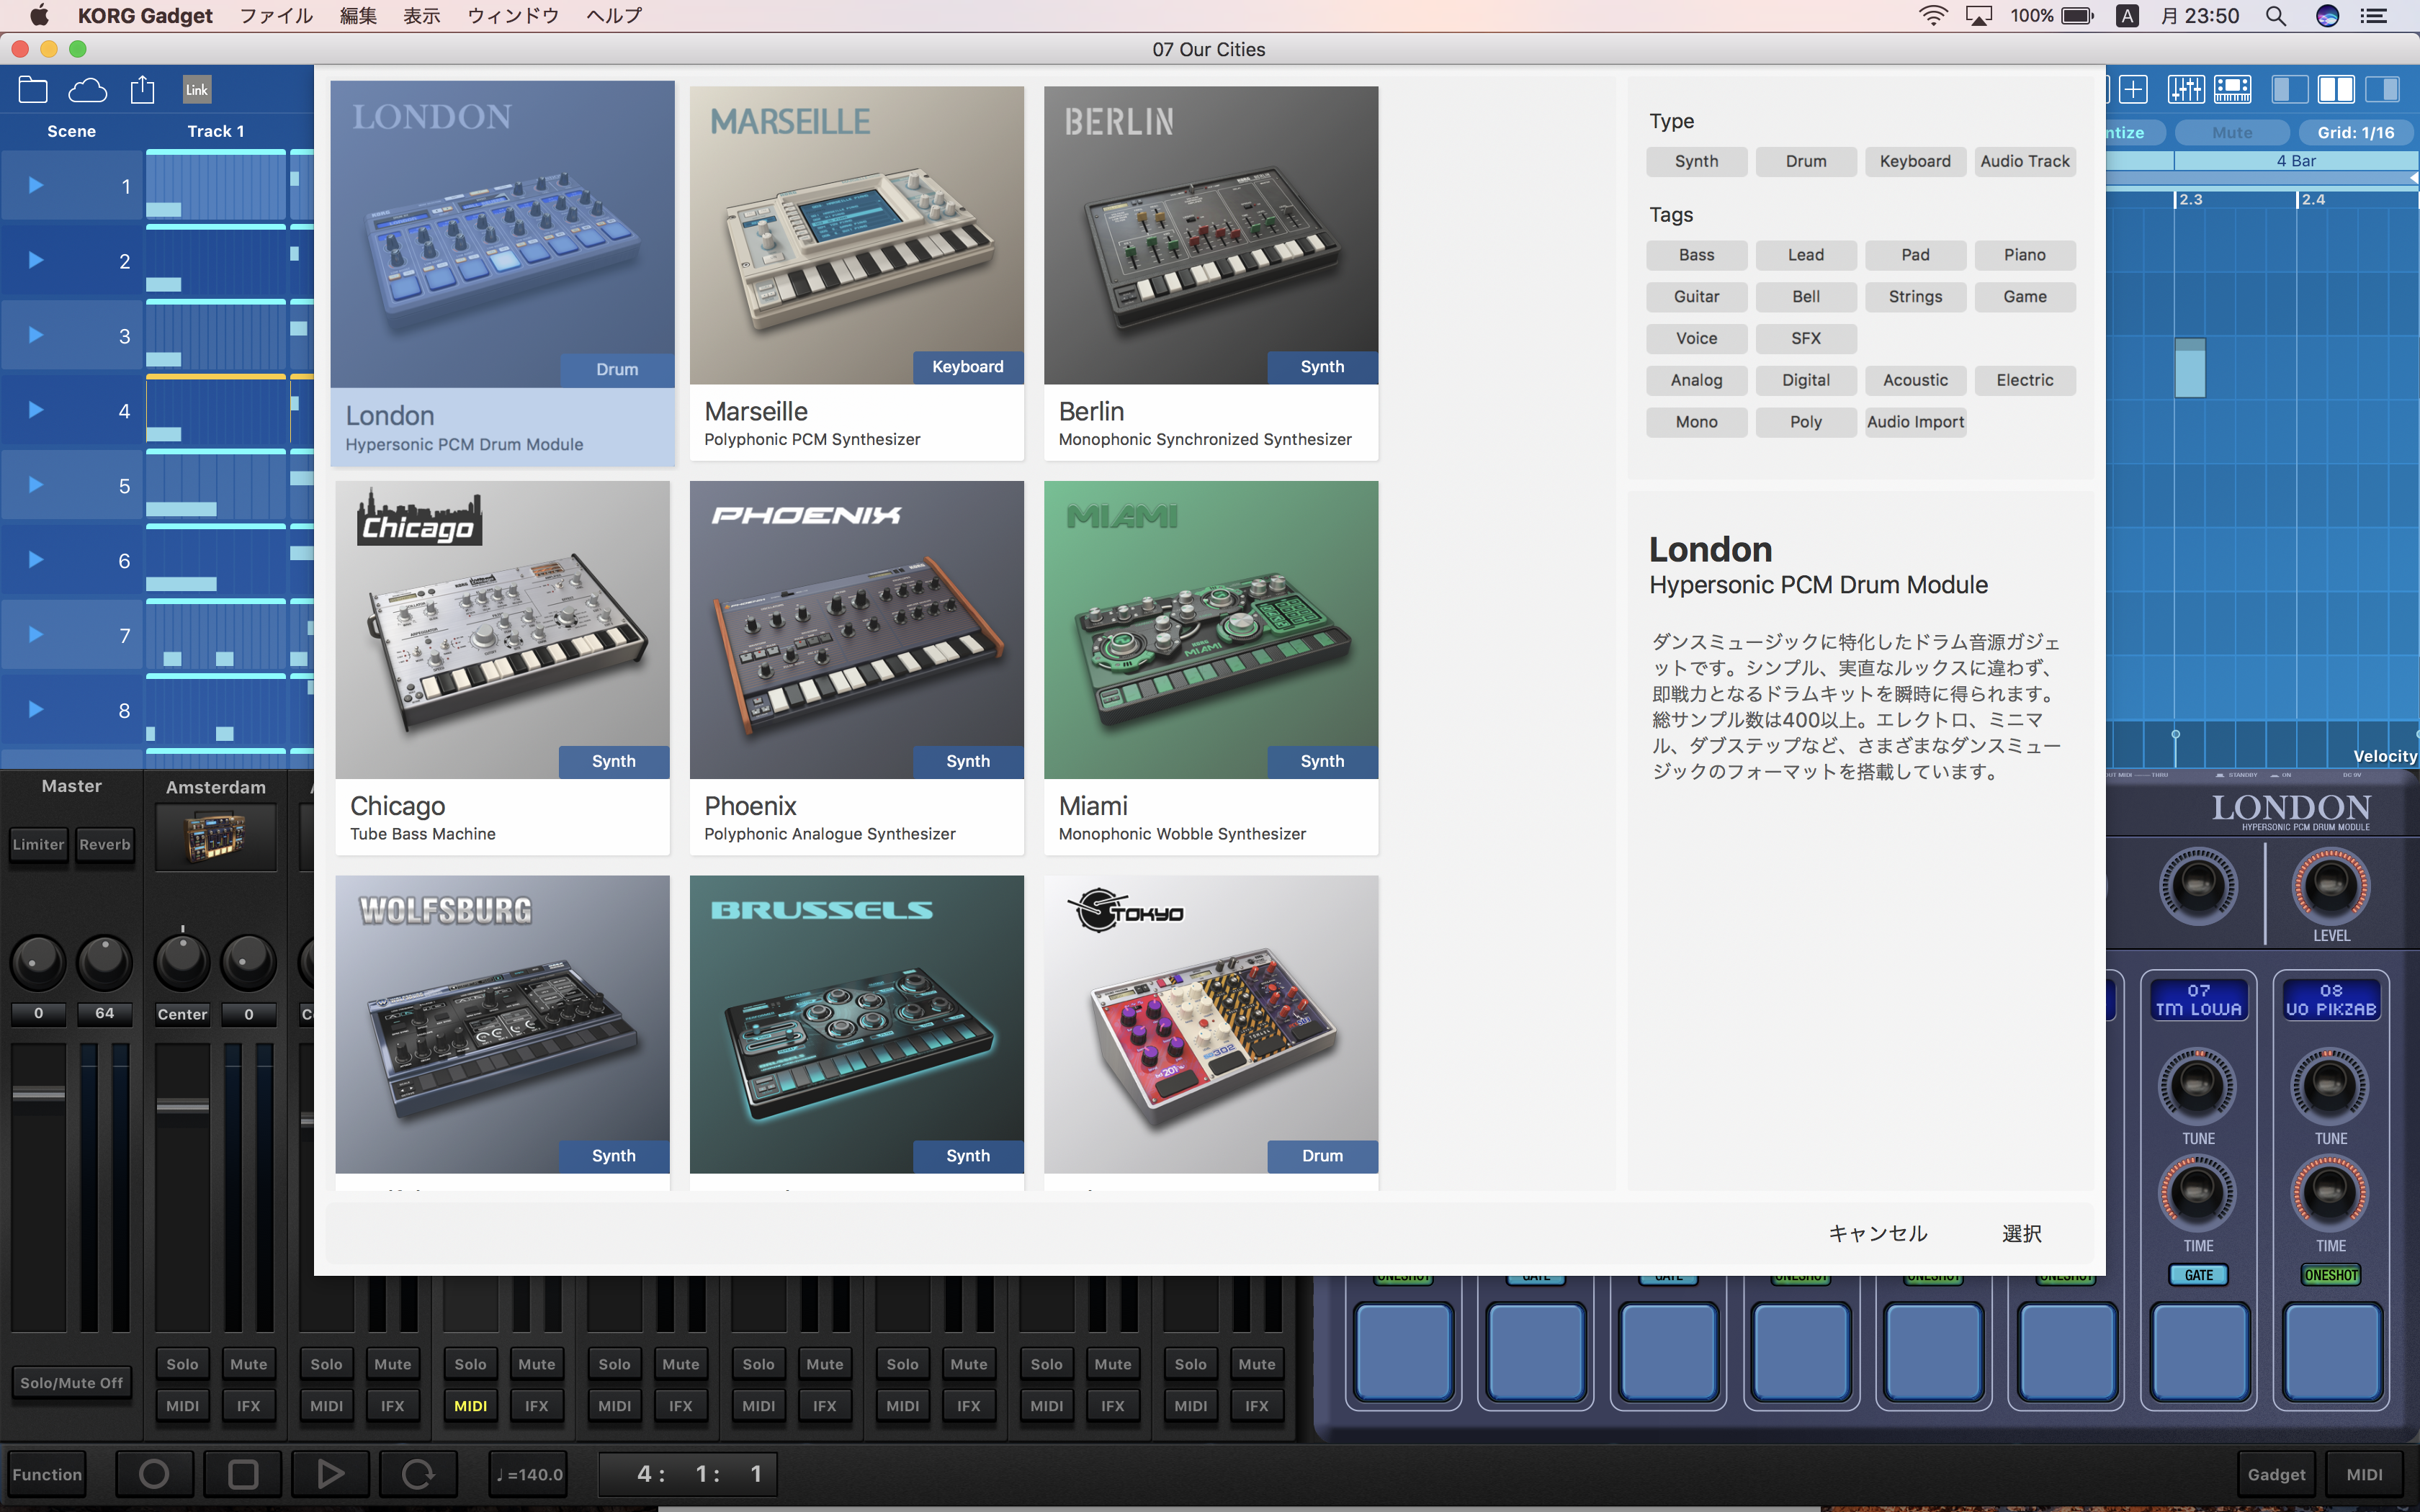
Task: Click the Reverb button on Master
Action: (x=105, y=845)
